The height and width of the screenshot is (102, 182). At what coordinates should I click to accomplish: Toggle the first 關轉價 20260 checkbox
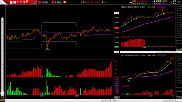pos(154,1)
